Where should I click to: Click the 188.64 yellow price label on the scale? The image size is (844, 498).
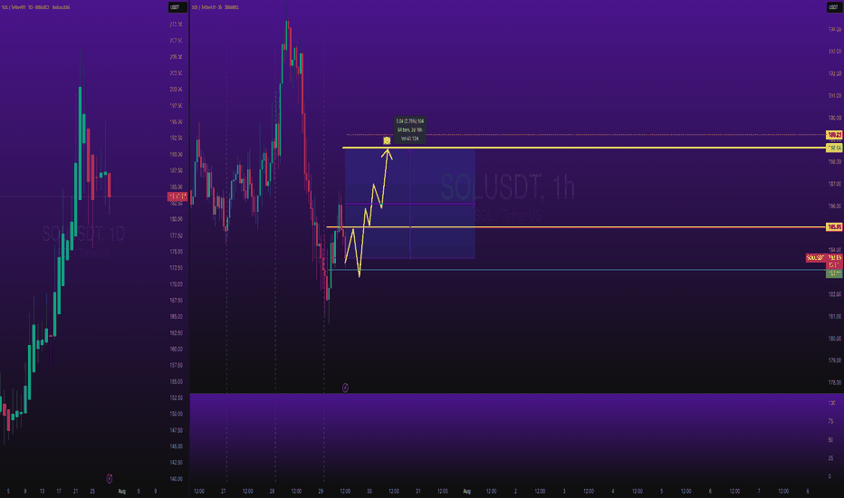(x=834, y=148)
